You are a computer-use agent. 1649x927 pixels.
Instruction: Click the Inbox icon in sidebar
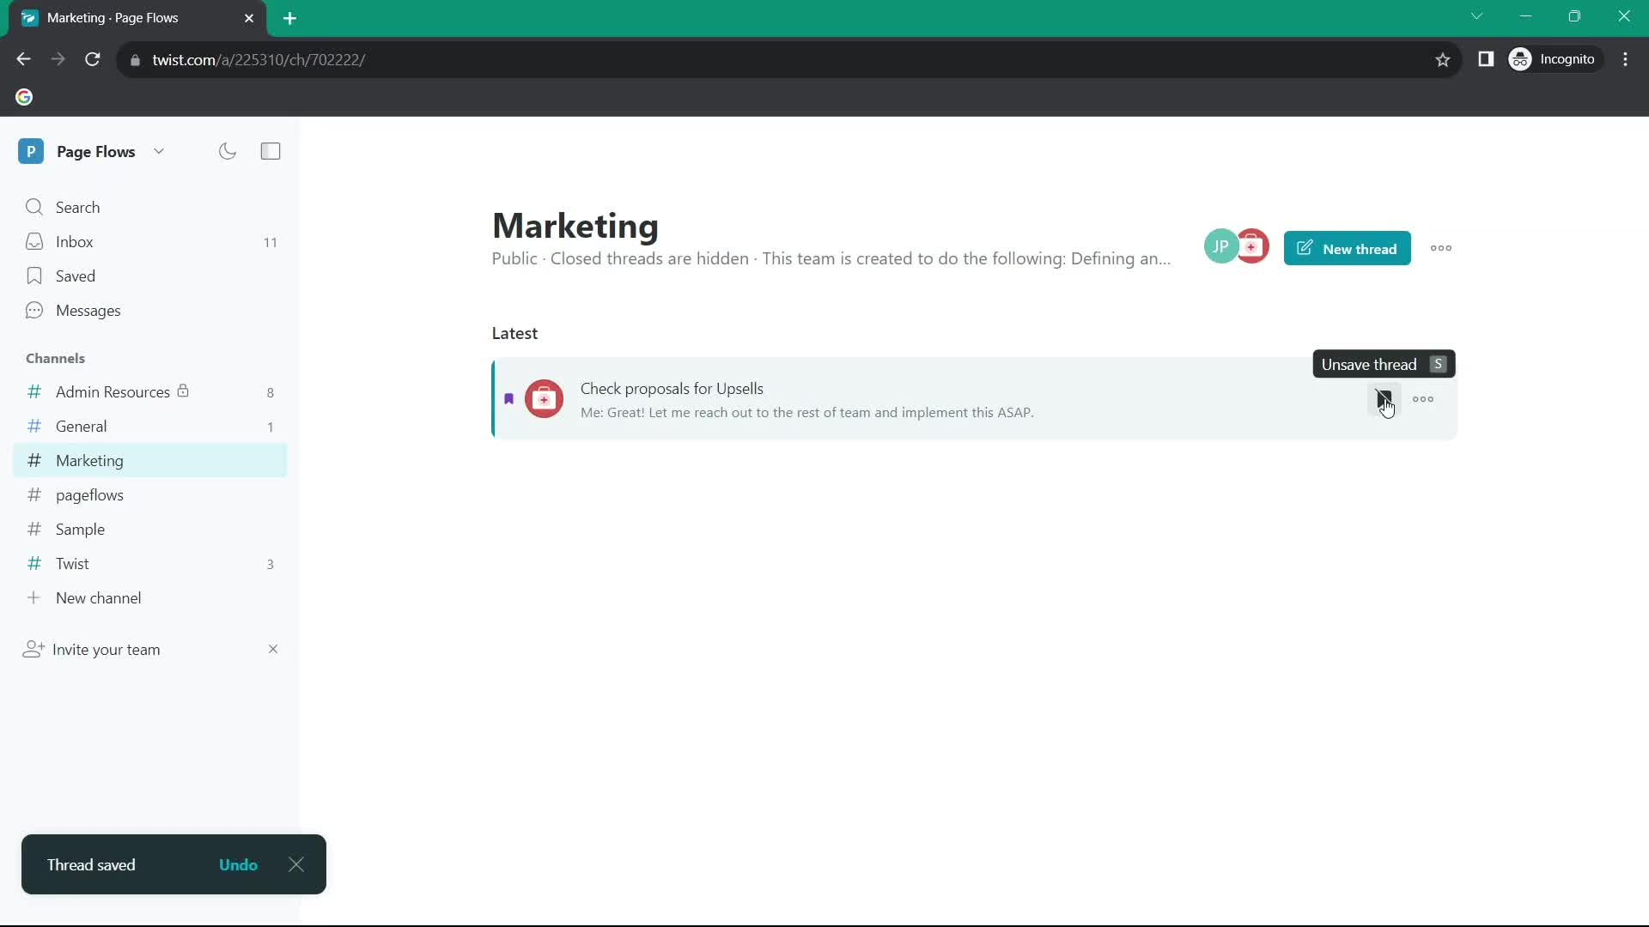point(34,241)
